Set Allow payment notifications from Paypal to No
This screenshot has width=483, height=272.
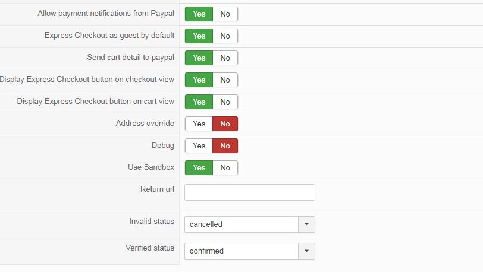225,14
